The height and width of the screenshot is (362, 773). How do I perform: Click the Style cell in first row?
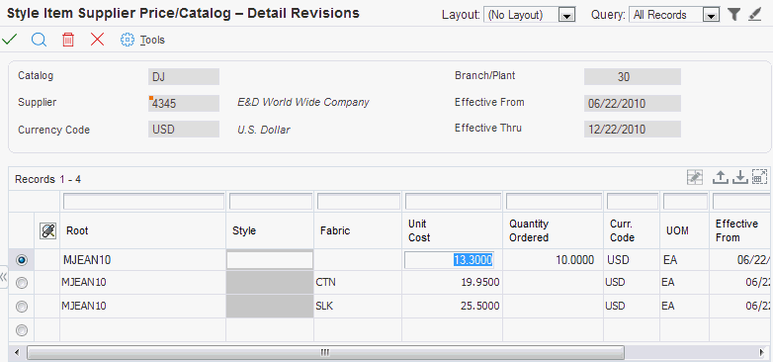(270, 260)
